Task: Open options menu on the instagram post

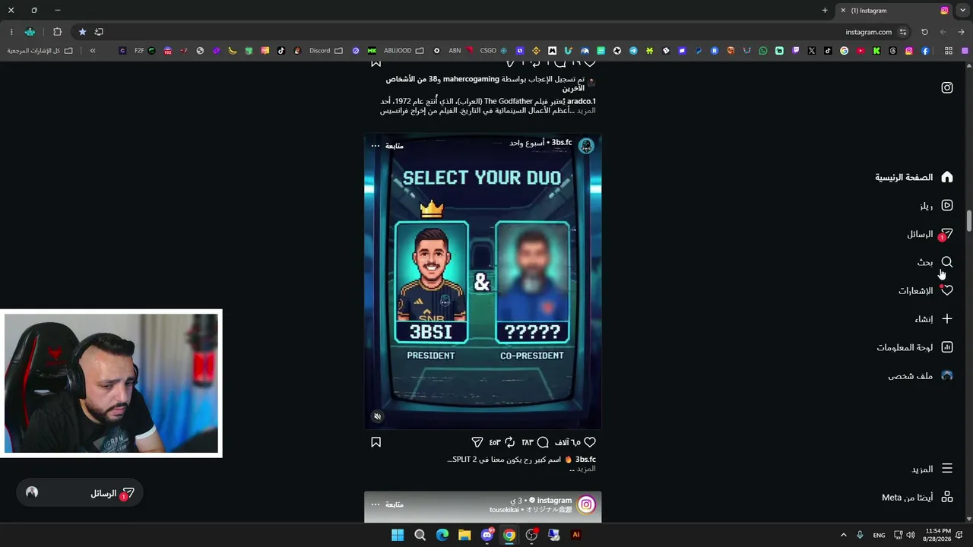Action: pos(376,504)
